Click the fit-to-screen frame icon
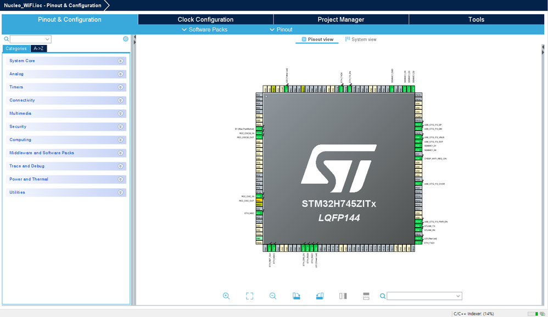 249,296
